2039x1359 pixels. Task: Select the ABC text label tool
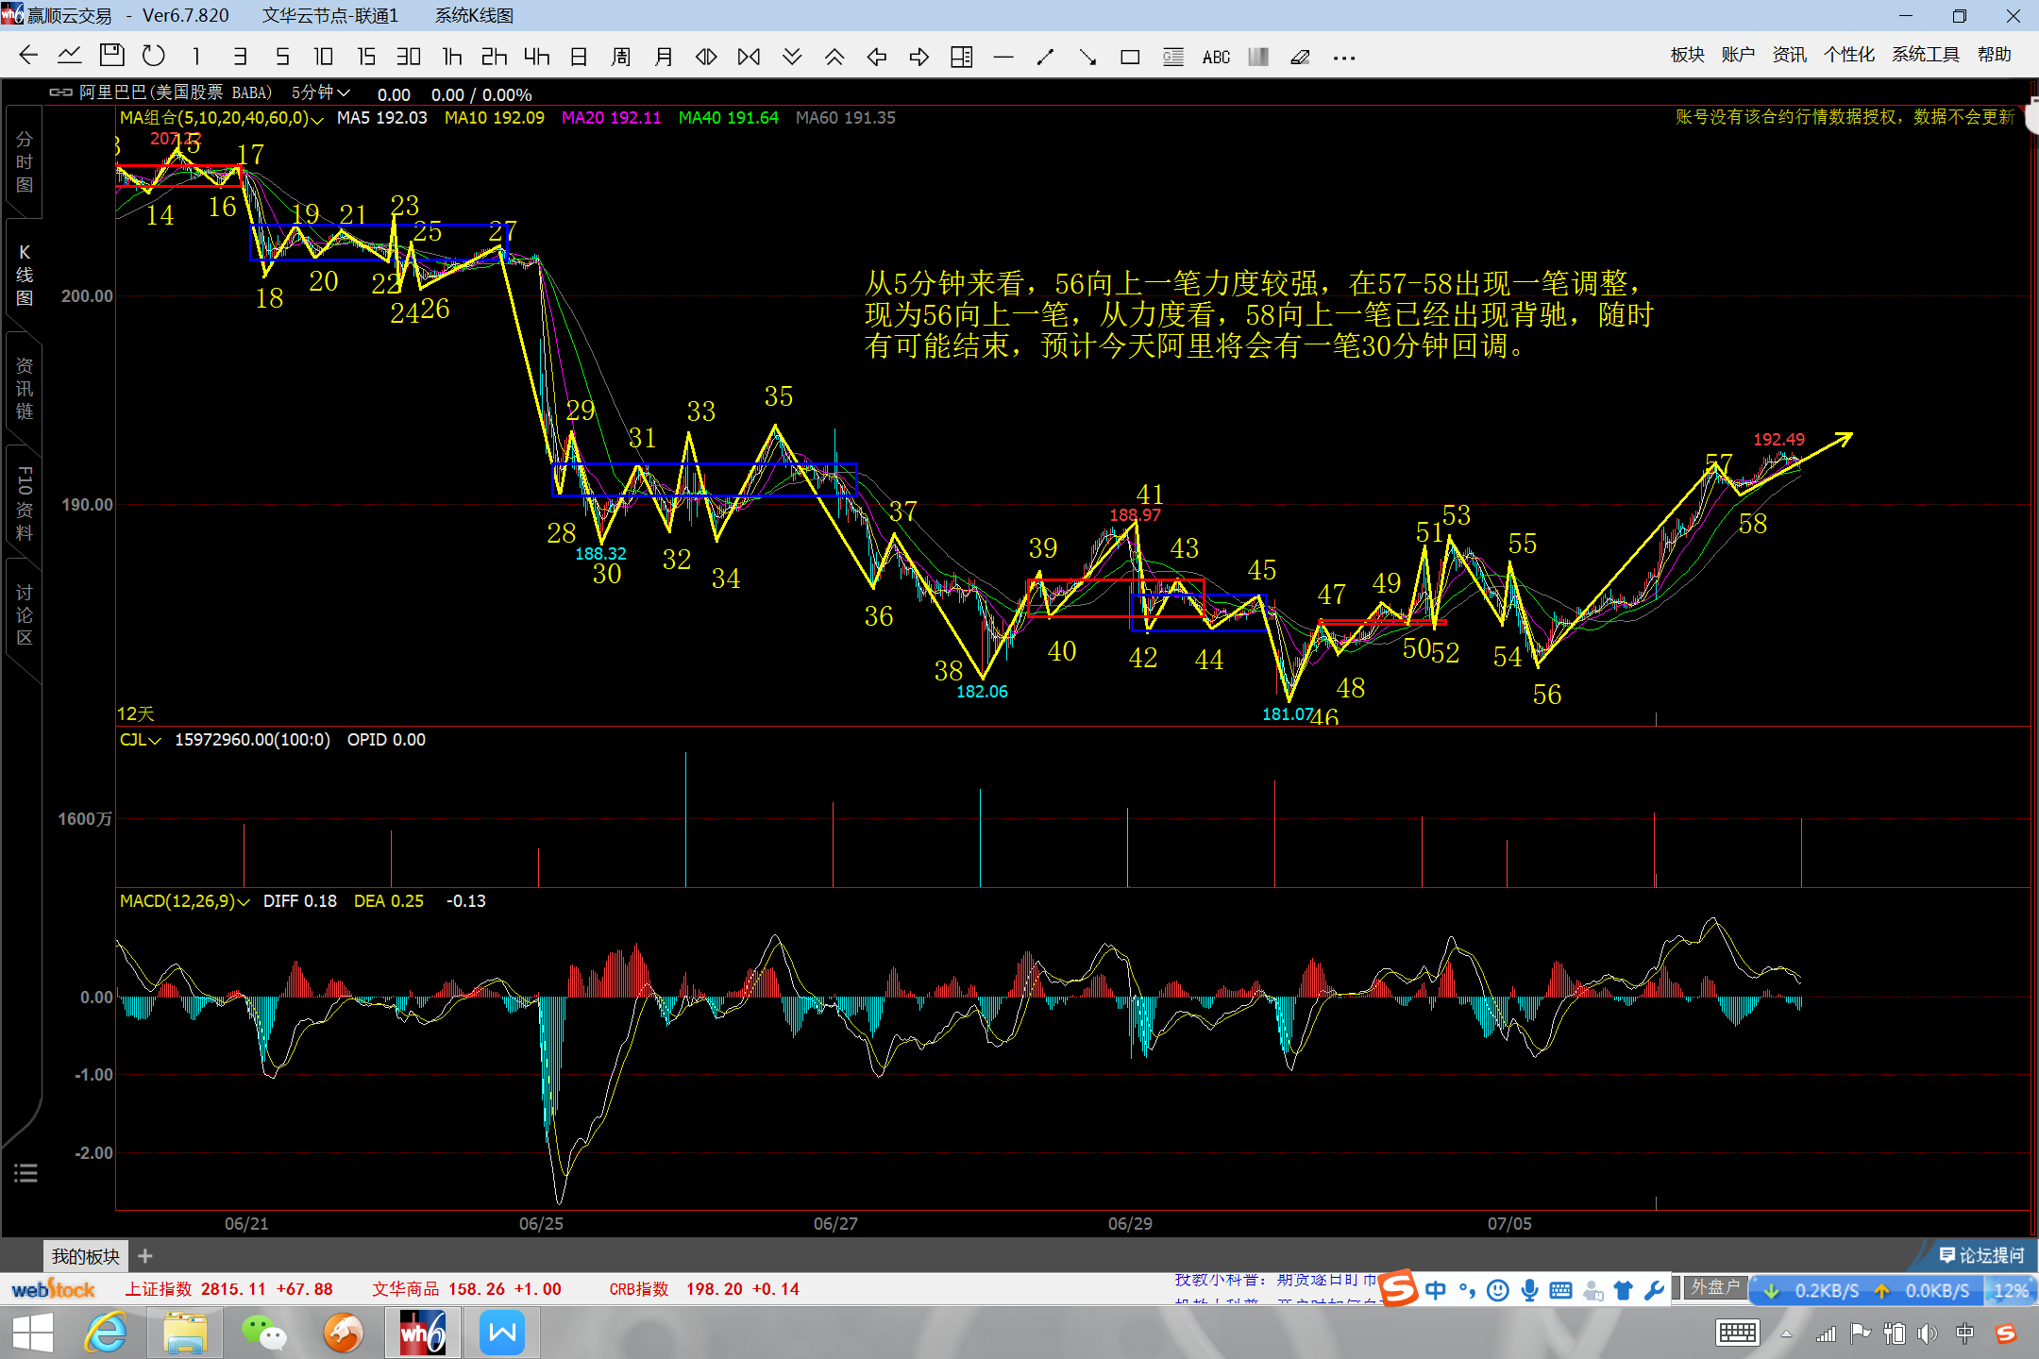coord(1216,57)
